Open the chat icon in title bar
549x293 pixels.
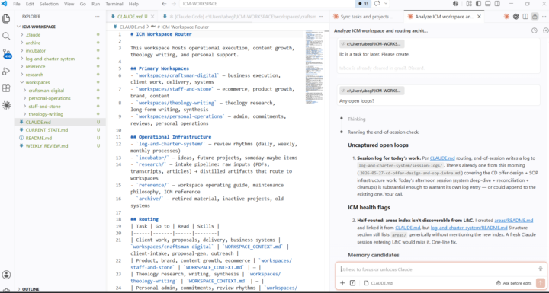[x=377, y=4]
